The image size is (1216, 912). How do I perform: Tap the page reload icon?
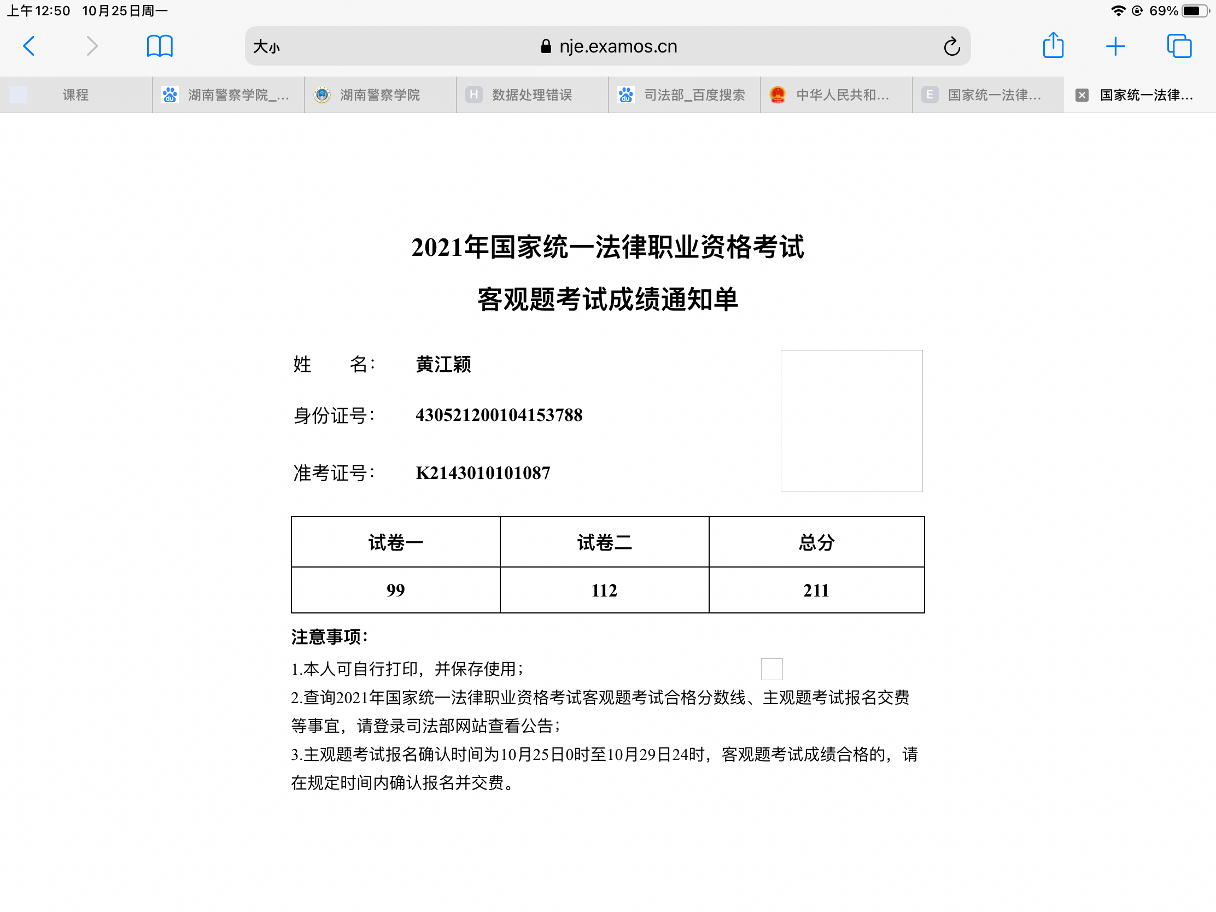coord(951,46)
